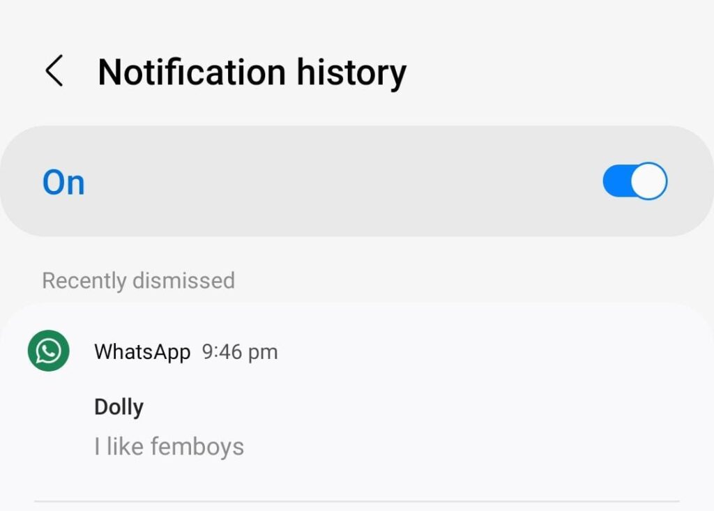Tap the "WhatsApp" app name text
Screen dimensions: 714x511
[142, 352]
